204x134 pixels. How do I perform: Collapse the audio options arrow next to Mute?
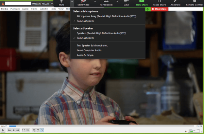point(72,1)
